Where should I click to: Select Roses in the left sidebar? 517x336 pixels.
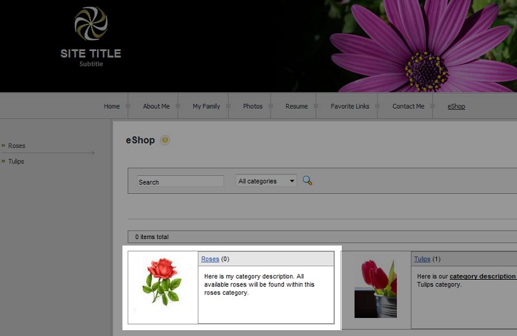(x=17, y=145)
